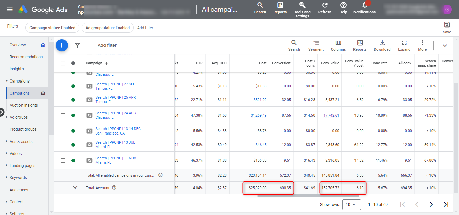Check the 27 SEP Tampa campaign checkbox

click(x=63, y=86)
